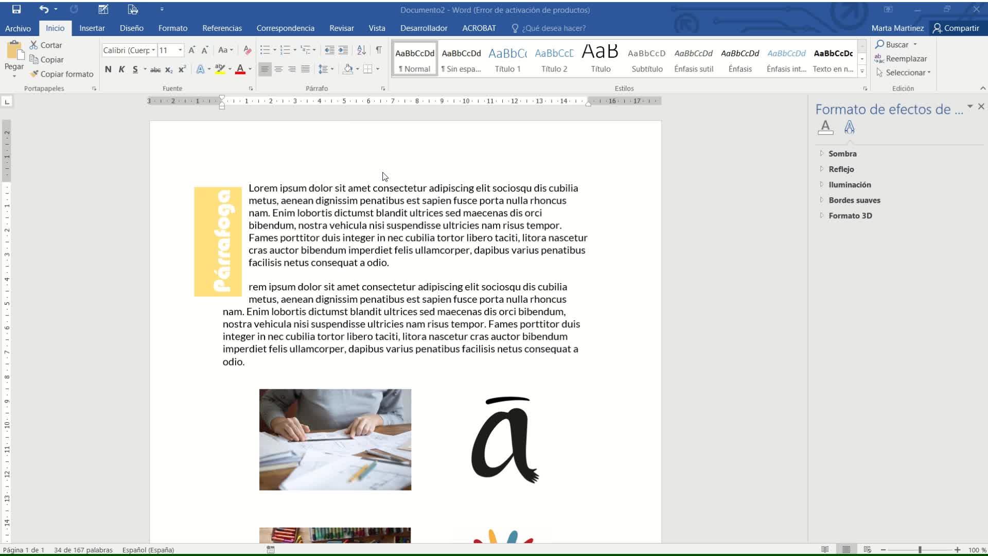Switch to the Referencias tab
The height and width of the screenshot is (556, 988).
click(x=222, y=28)
